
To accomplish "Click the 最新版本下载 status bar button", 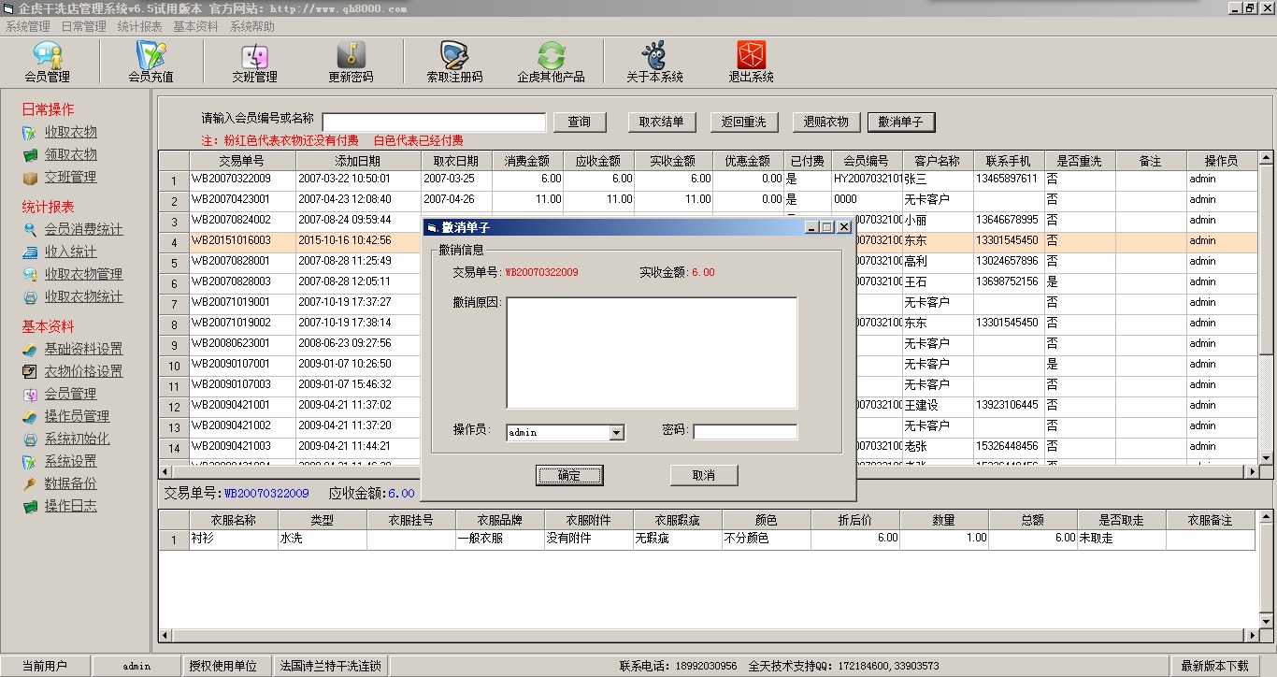I will tap(1215, 666).
